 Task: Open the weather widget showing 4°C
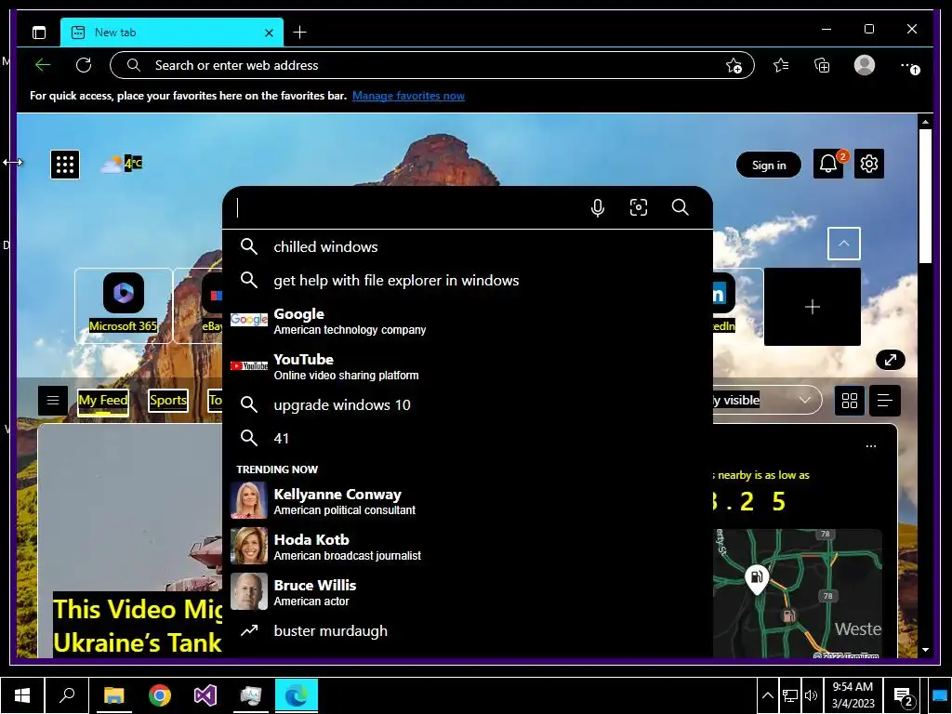click(x=122, y=164)
